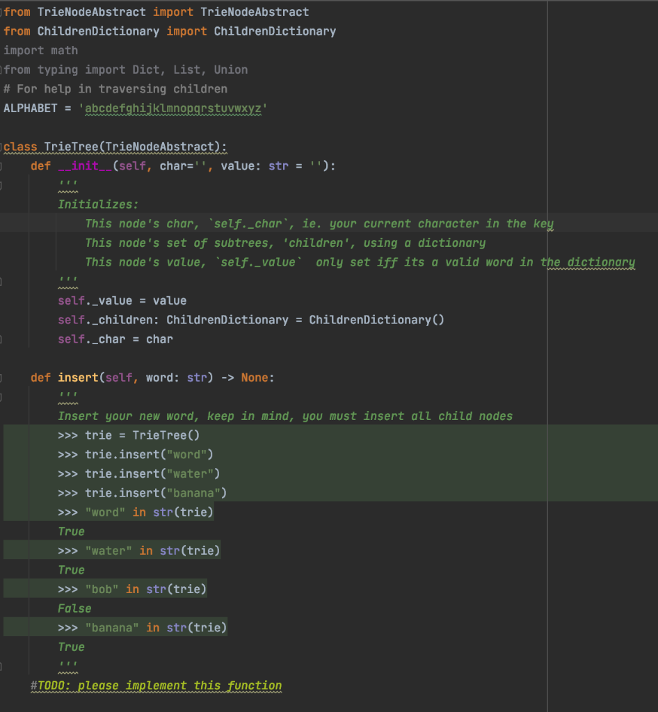Click the False doctest output line

point(73,608)
